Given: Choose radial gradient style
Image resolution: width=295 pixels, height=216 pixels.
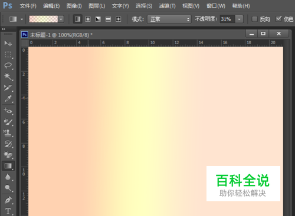Looking at the screenshot, I should pyautogui.click(x=88, y=19).
